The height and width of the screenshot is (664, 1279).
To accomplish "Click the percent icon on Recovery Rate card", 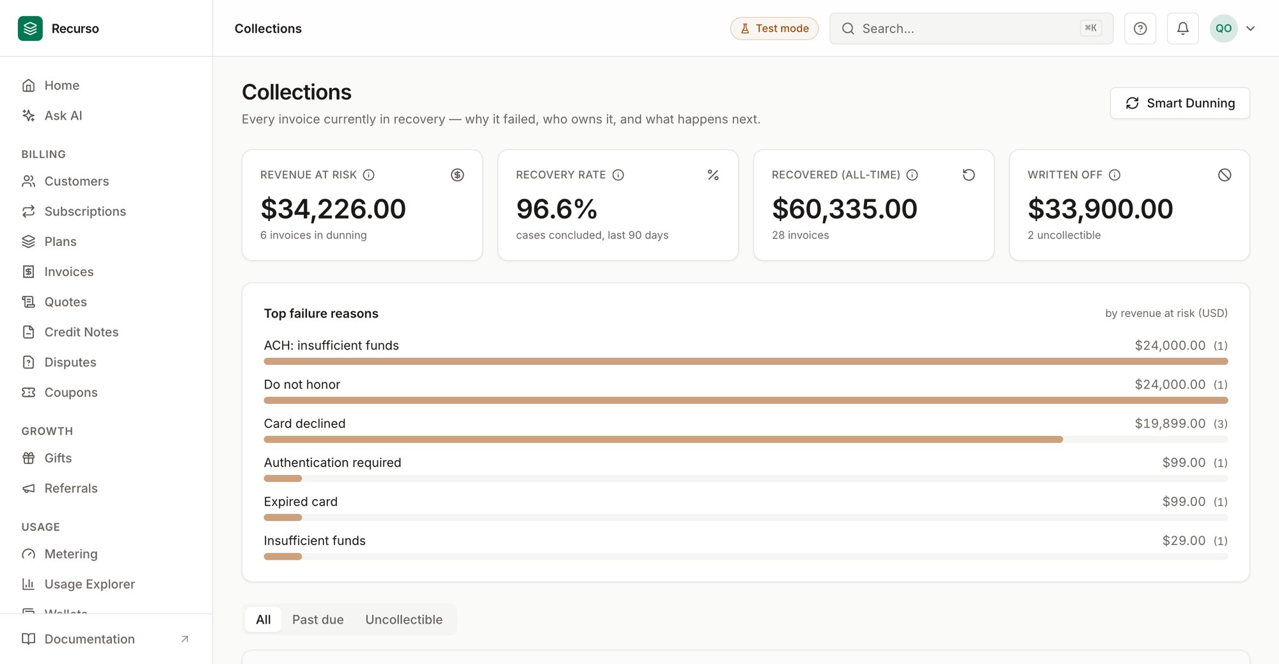I will pos(713,174).
